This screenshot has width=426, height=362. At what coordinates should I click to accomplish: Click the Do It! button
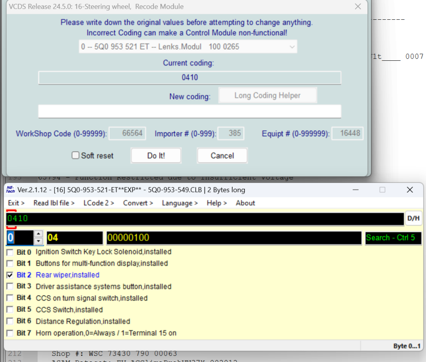tap(156, 155)
